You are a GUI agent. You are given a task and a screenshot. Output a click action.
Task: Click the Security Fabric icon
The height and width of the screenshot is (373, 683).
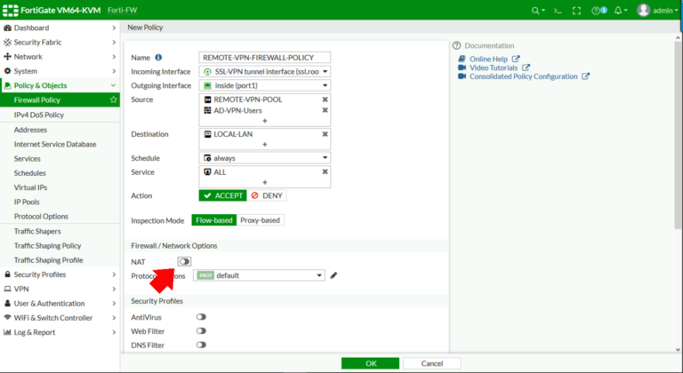point(7,43)
